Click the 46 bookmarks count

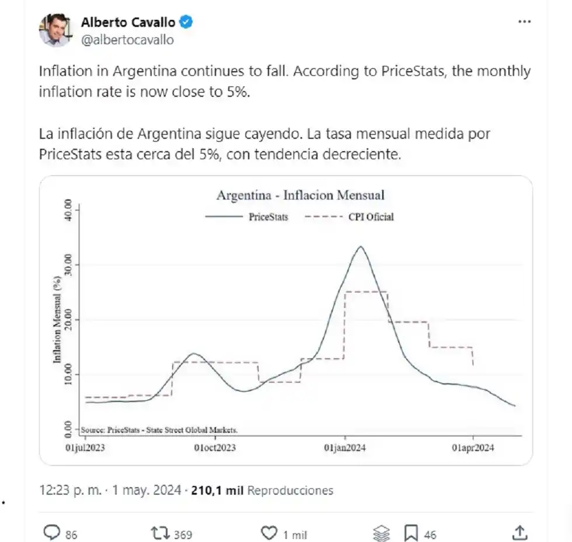pos(430,534)
